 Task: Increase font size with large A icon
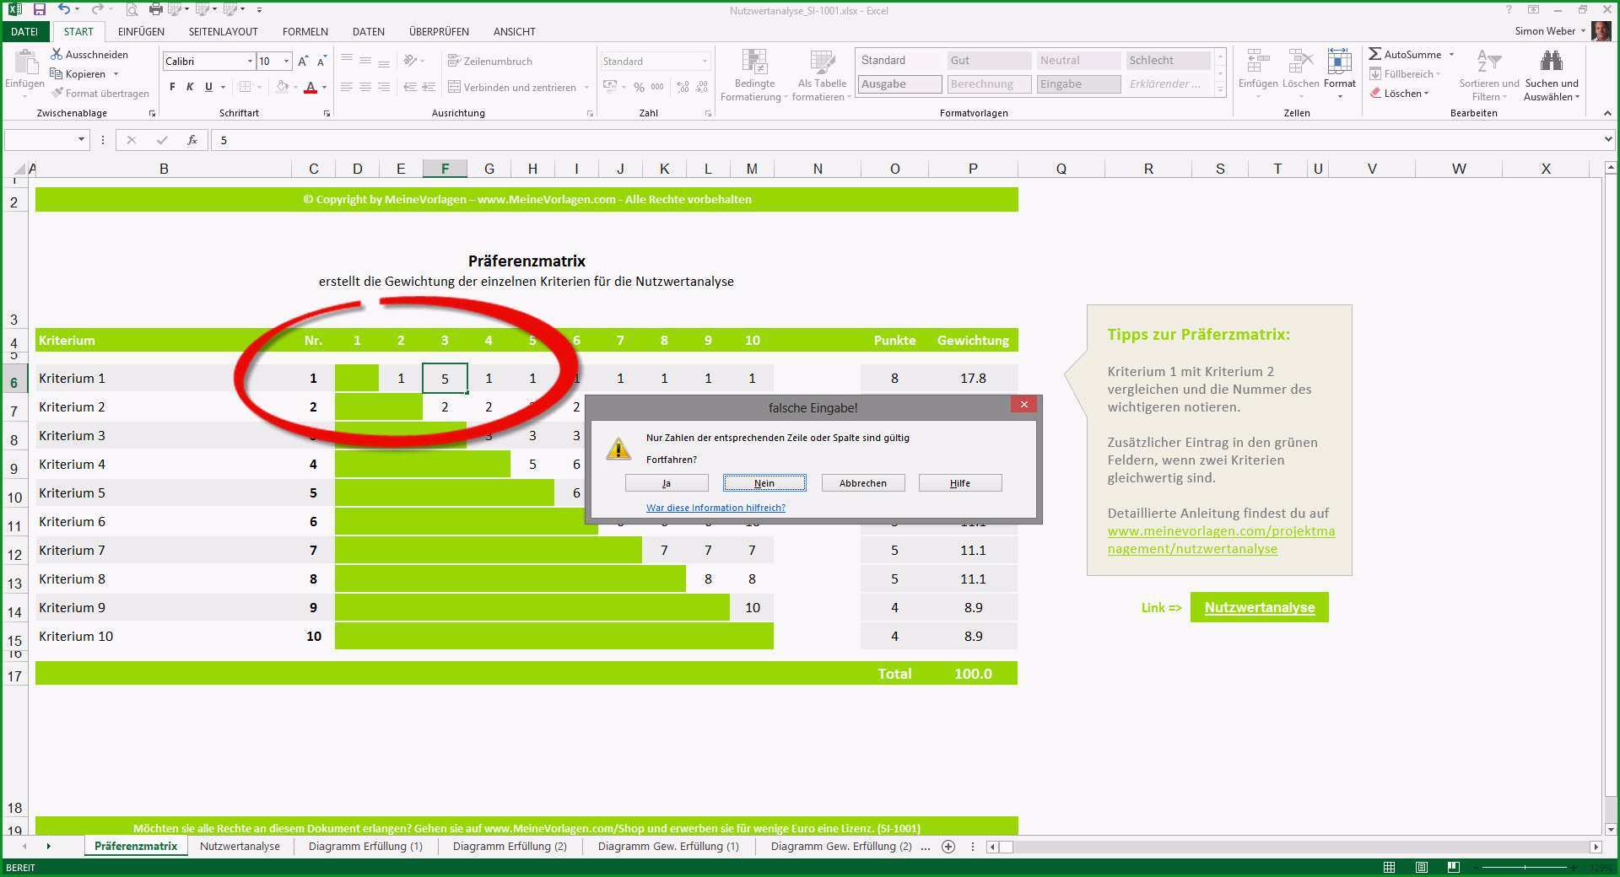303,62
